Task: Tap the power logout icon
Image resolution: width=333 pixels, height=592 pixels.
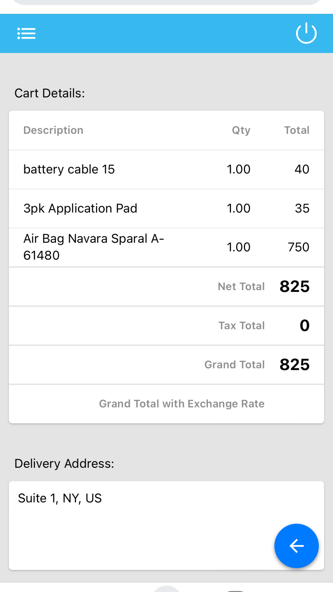Action: click(x=306, y=33)
